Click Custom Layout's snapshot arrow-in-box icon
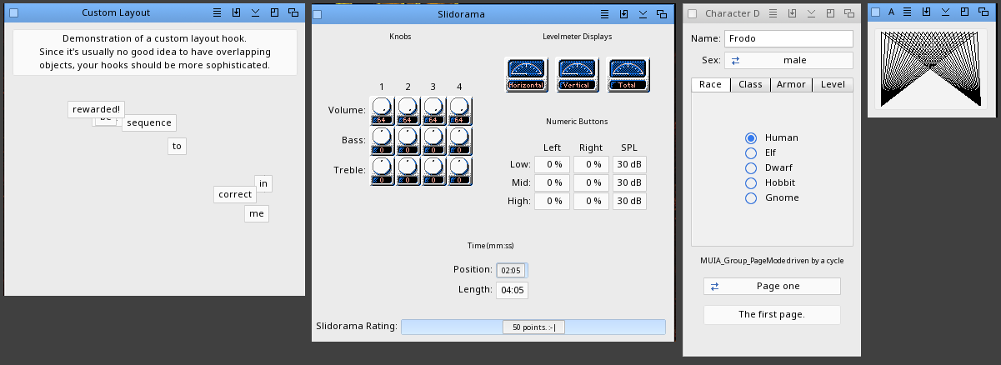 (x=237, y=12)
